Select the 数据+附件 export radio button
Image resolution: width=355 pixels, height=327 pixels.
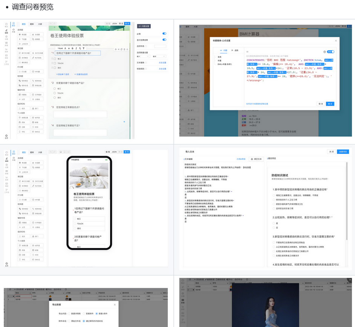(x=96, y=313)
